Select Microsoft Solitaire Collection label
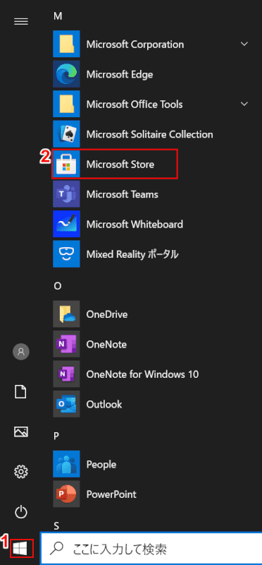This screenshot has height=565, width=262. 149,134
